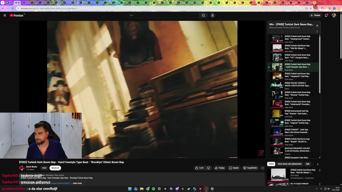
Task: Open Bu 13 CapCut hilesini video title
Action: point(300,184)
